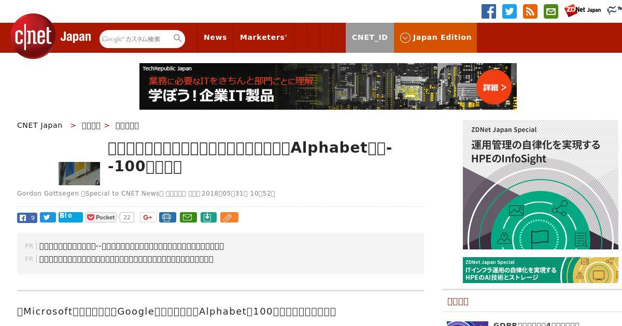The image size is (622, 326).
Task: Open the RSS feed icon
Action: click(530, 11)
